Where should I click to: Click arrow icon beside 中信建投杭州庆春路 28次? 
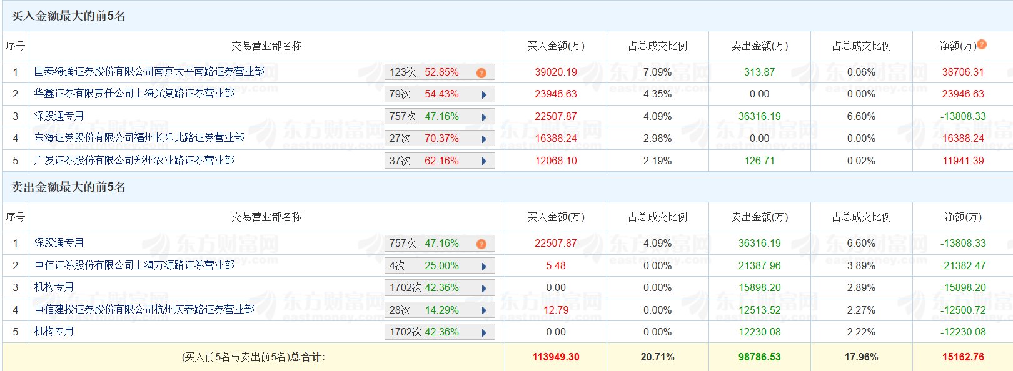coord(484,310)
